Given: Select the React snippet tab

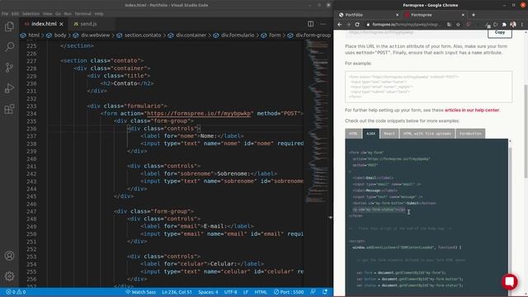Looking at the screenshot, I should 389,134.
